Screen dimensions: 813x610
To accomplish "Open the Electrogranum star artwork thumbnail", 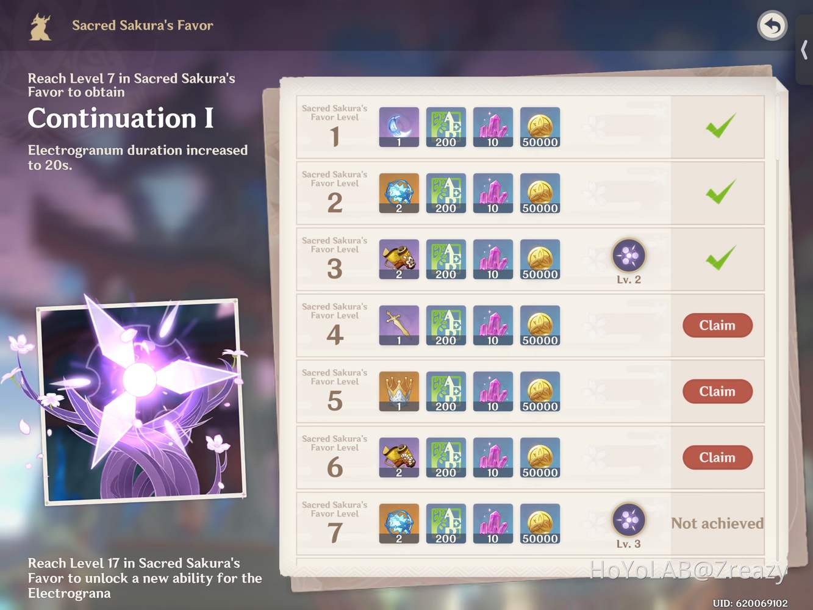I will (x=141, y=401).
